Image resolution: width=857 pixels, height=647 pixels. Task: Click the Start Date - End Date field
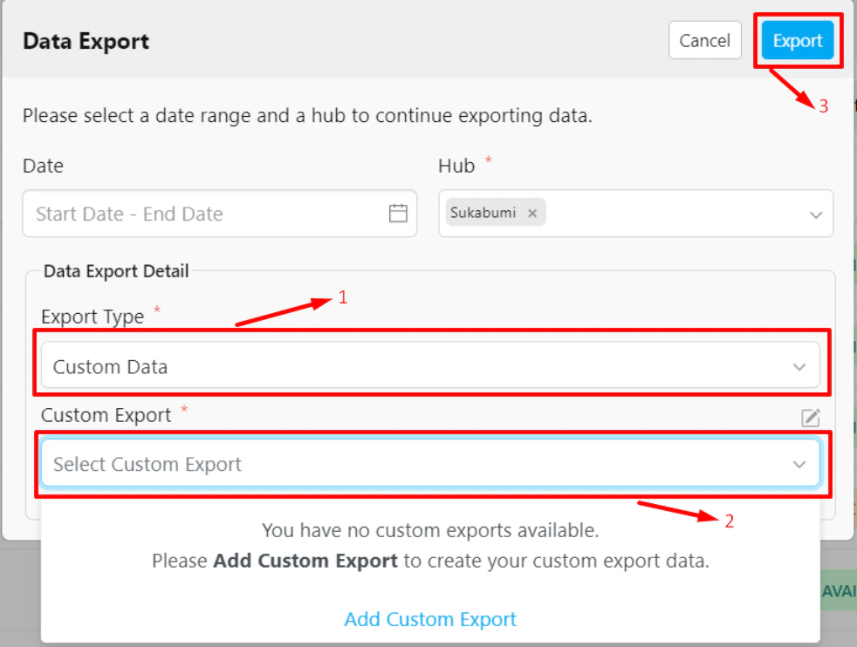click(x=220, y=214)
